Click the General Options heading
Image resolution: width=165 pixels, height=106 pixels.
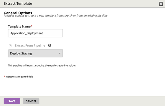(x=18, y=13)
